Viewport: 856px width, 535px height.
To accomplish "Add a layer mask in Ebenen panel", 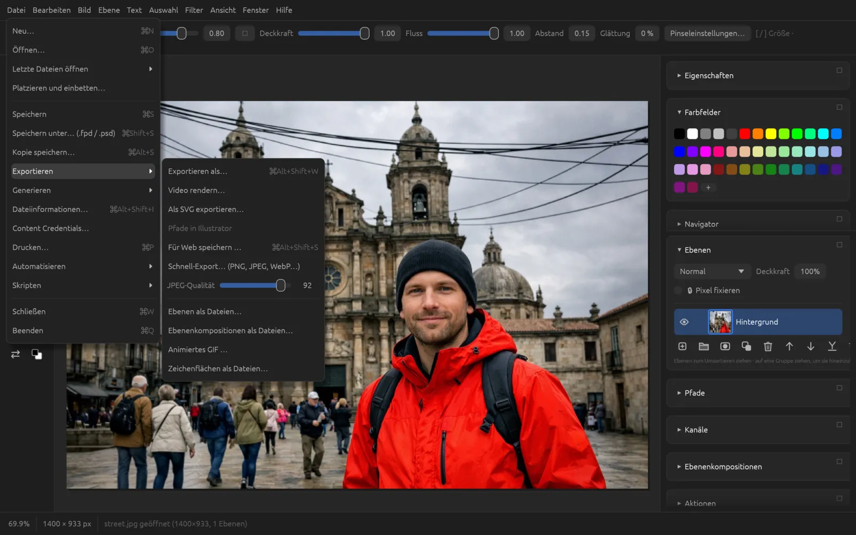I will (x=725, y=346).
